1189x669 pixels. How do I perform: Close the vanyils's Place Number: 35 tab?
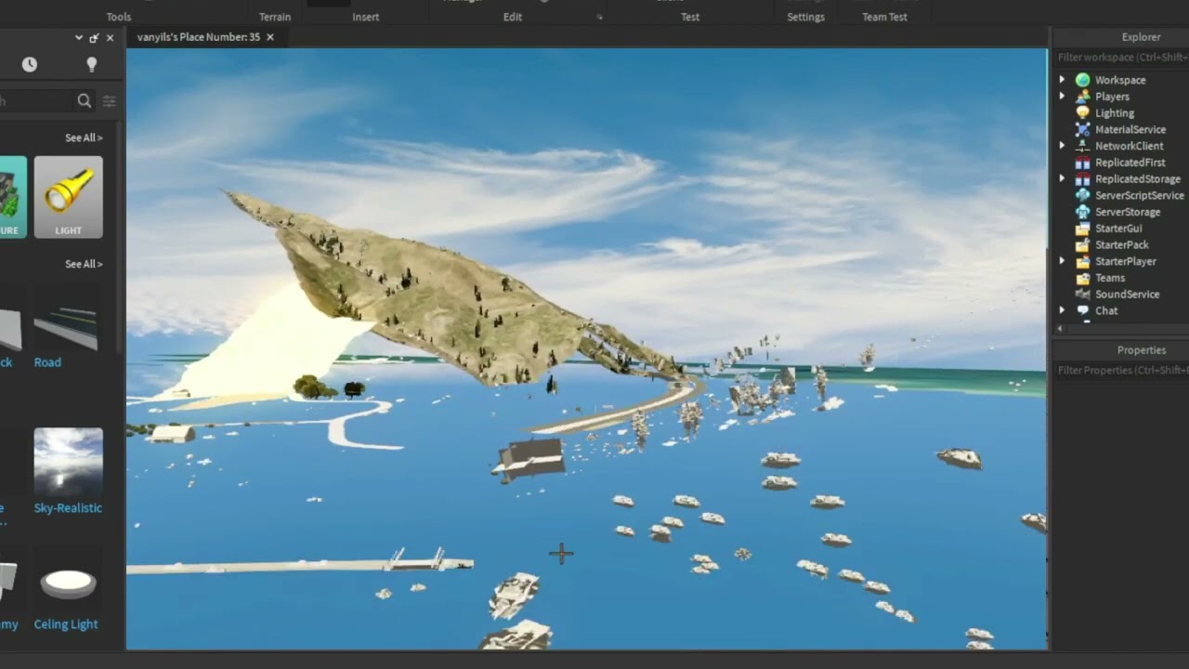[x=270, y=37]
